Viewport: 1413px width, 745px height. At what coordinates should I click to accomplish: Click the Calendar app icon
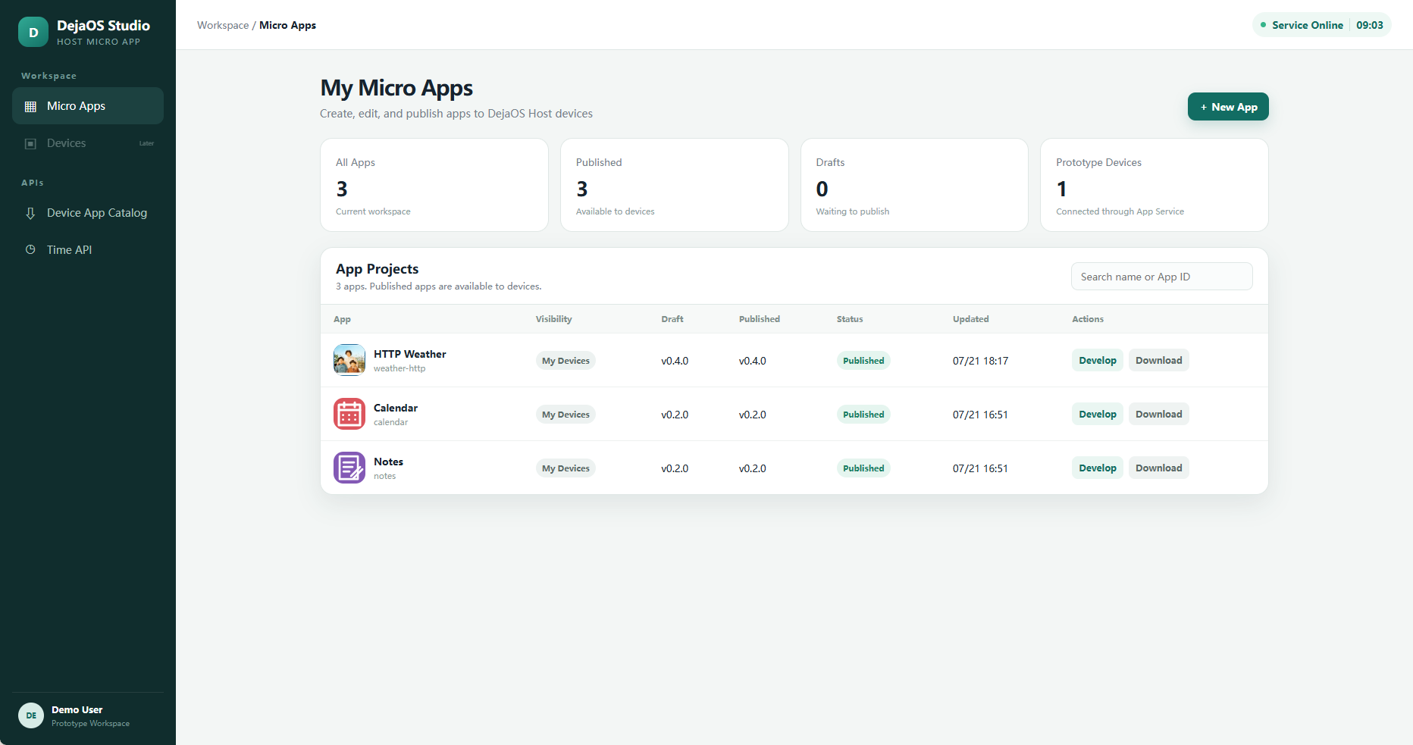click(x=349, y=414)
